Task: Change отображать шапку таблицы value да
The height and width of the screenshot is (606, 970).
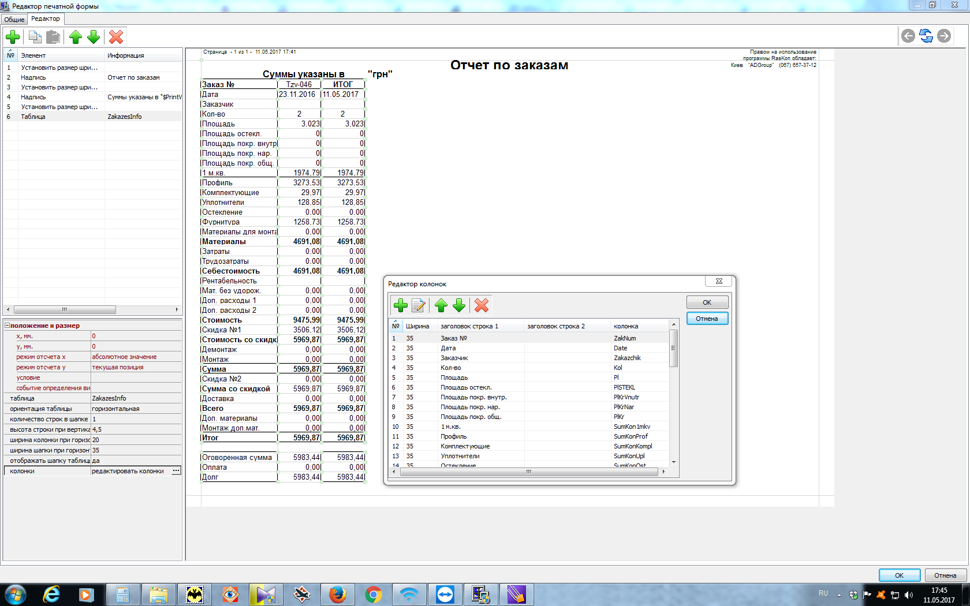Action: point(136,461)
